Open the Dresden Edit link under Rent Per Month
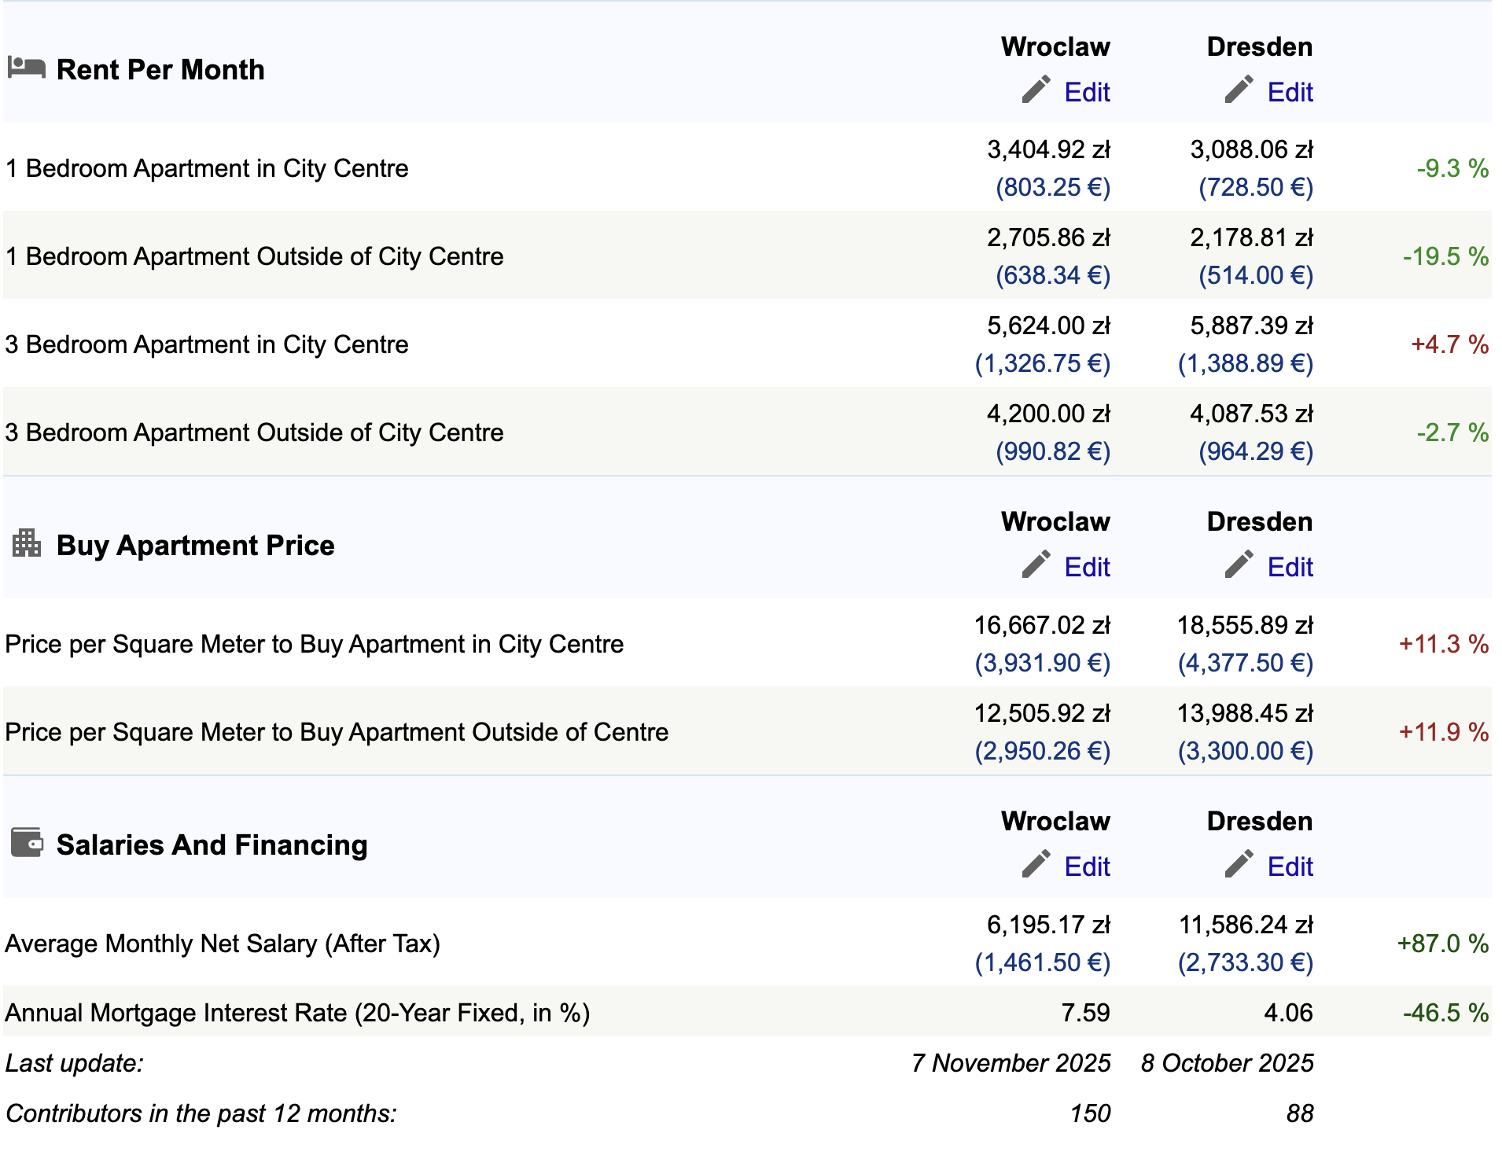Screen dimensions: 1502x1170 1290,93
